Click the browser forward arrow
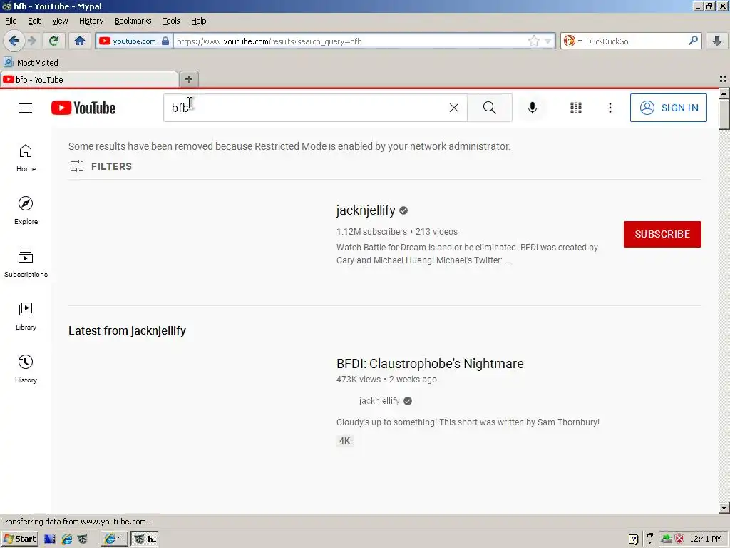Screen dimensions: 730x548 (31, 41)
